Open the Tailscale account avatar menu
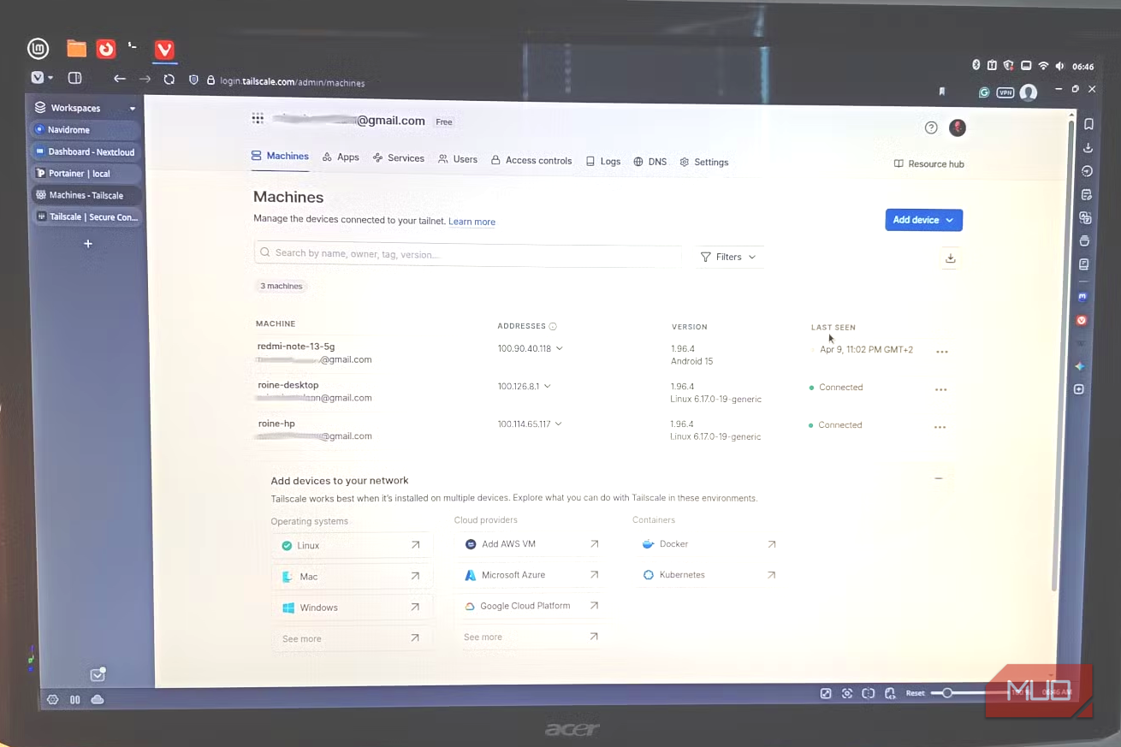 pos(958,127)
